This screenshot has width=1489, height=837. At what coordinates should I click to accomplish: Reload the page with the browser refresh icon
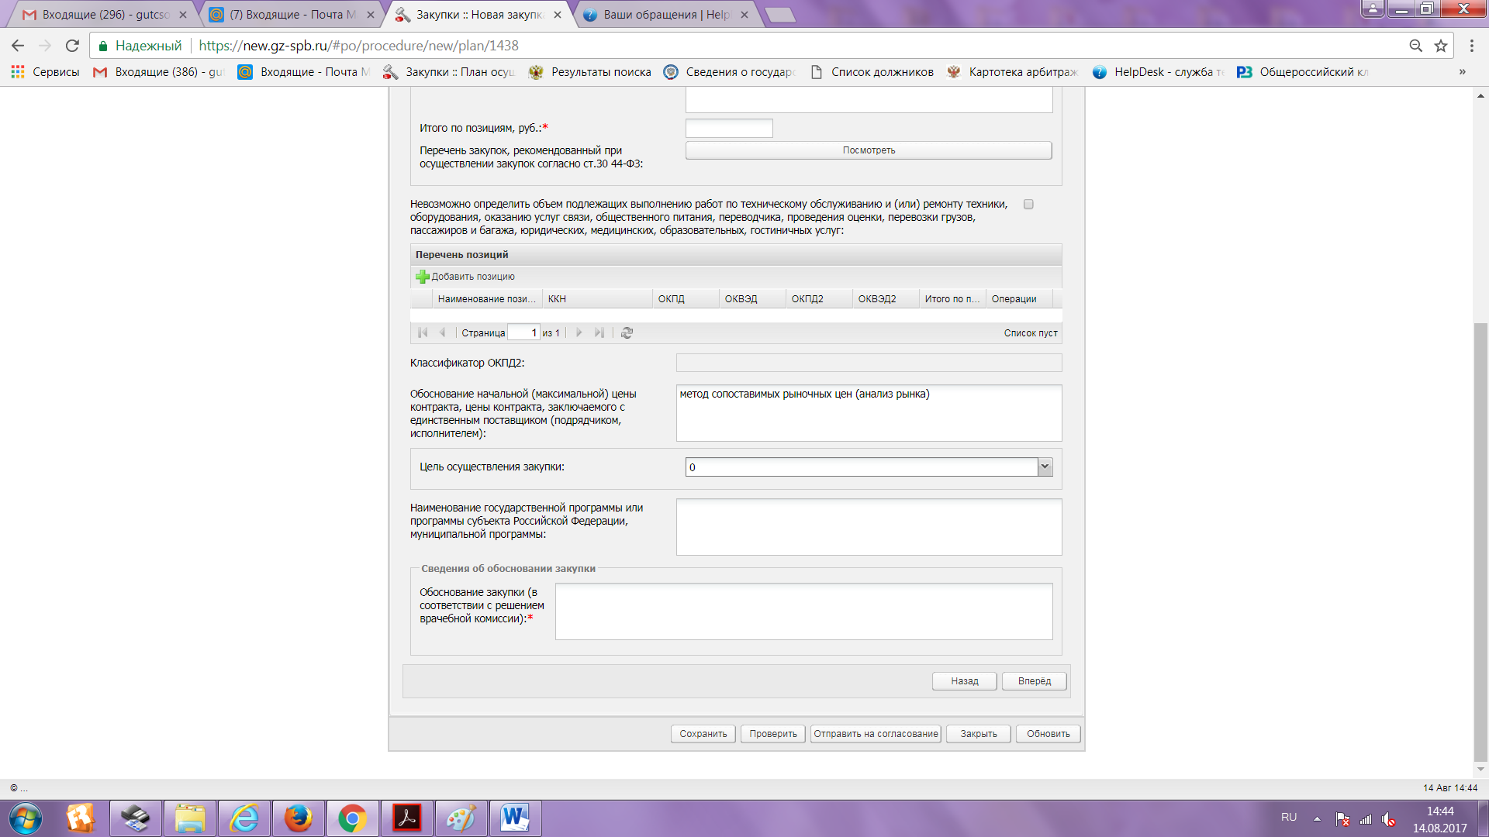72,46
